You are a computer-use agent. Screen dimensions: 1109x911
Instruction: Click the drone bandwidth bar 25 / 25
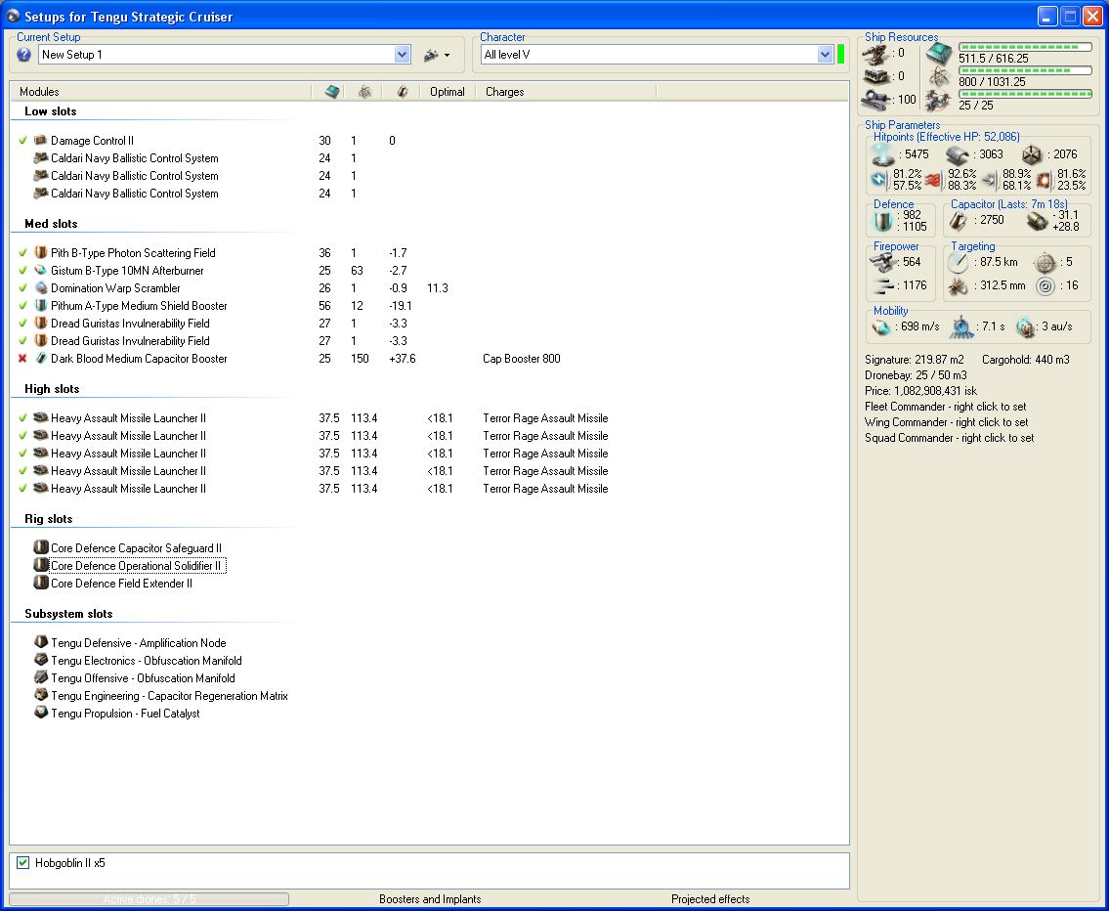point(1025,94)
